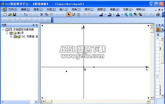165x104 pixels.
Task: Toggle checkbox for [4] 对象组
Action: tap(15, 37)
